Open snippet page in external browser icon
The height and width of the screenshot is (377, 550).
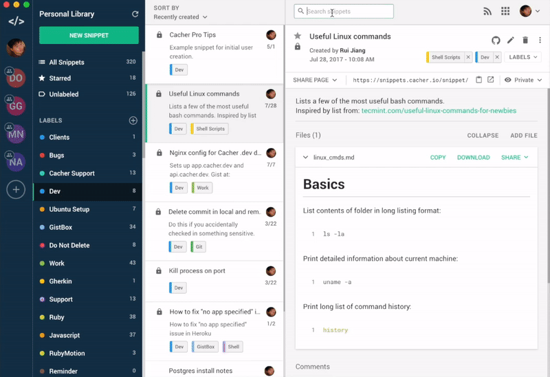coord(491,80)
